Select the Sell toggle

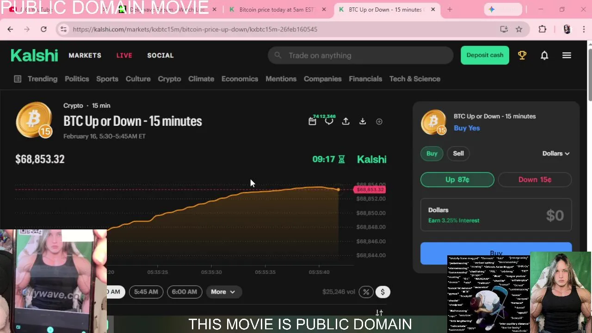click(x=458, y=154)
